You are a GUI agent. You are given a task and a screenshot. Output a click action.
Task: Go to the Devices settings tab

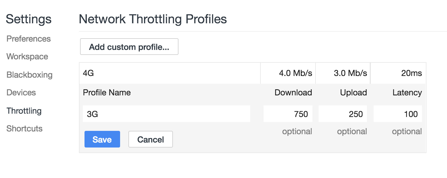click(x=21, y=93)
